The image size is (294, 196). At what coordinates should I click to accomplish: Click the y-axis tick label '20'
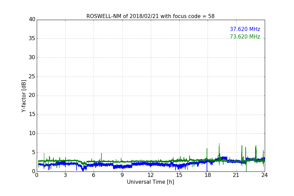[x=32, y=95]
